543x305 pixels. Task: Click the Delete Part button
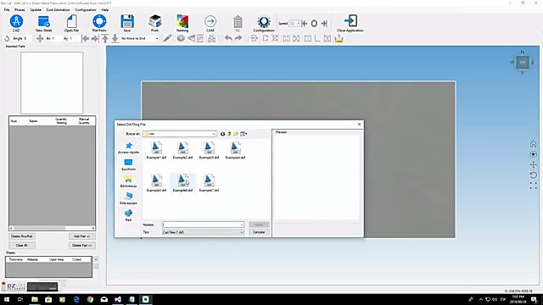[82, 245]
